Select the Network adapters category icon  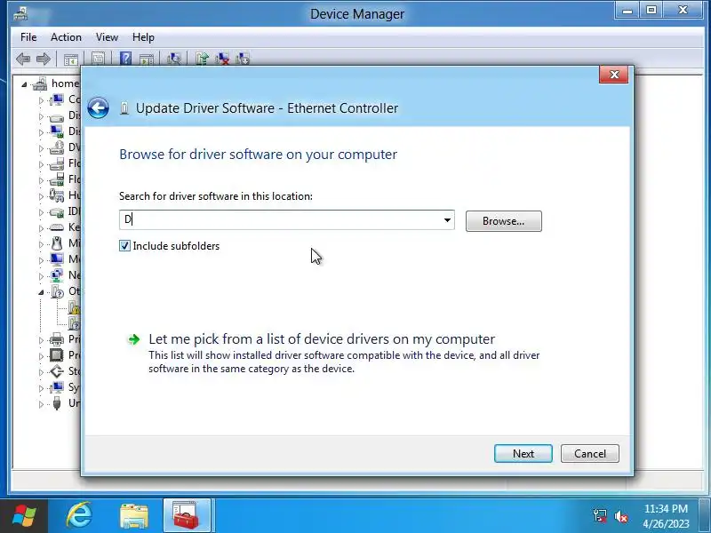[57, 275]
